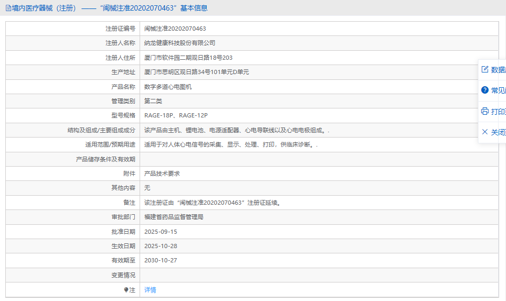The image size is (506, 301).
Task: Click the 生效日期 row label
Action: [123, 246]
